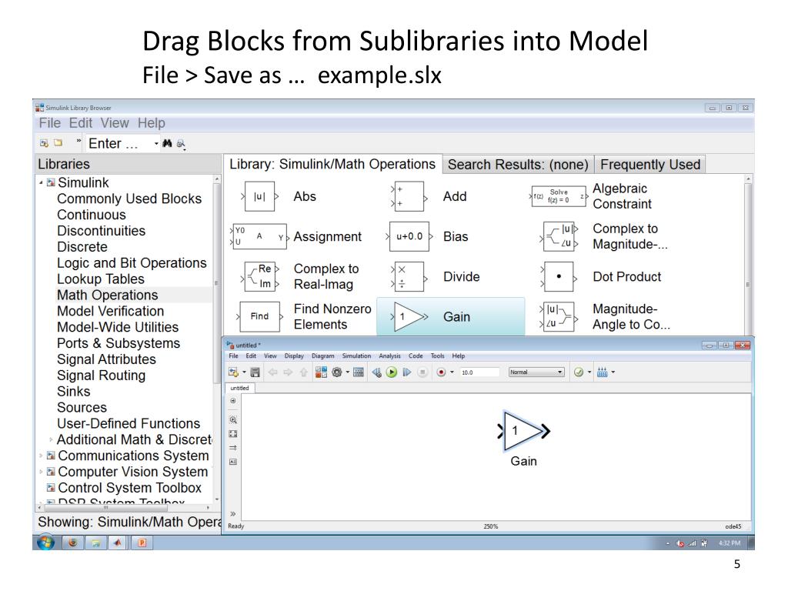Click the Abs block icon

[259, 196]
